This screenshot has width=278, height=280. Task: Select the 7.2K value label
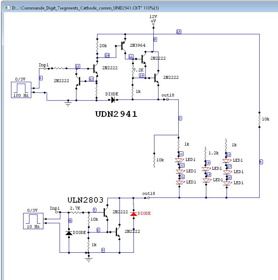pyautogui.click(x=139, y=70)
